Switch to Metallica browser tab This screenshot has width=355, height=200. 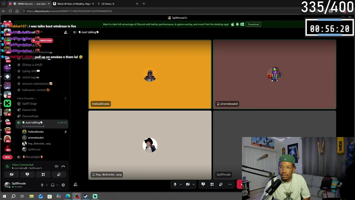click(73, 4)
